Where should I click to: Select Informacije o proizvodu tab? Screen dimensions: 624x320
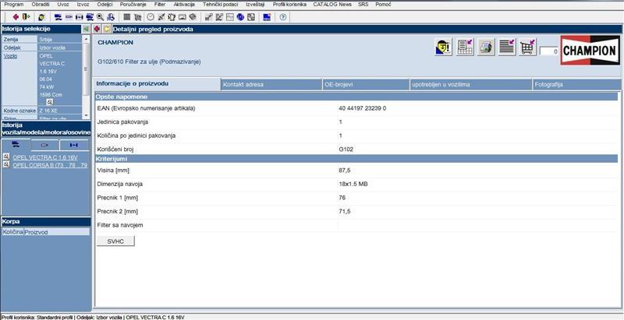click(157, 84)
